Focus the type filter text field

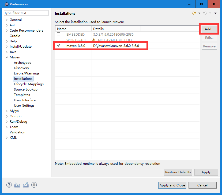(26, 13)
